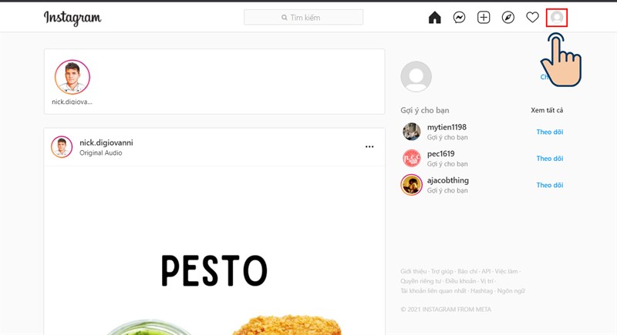The image size is (617, 335).
Task: Open the ajacobthing profile picture
Action: pyautogui.click(x=411, y=185)
